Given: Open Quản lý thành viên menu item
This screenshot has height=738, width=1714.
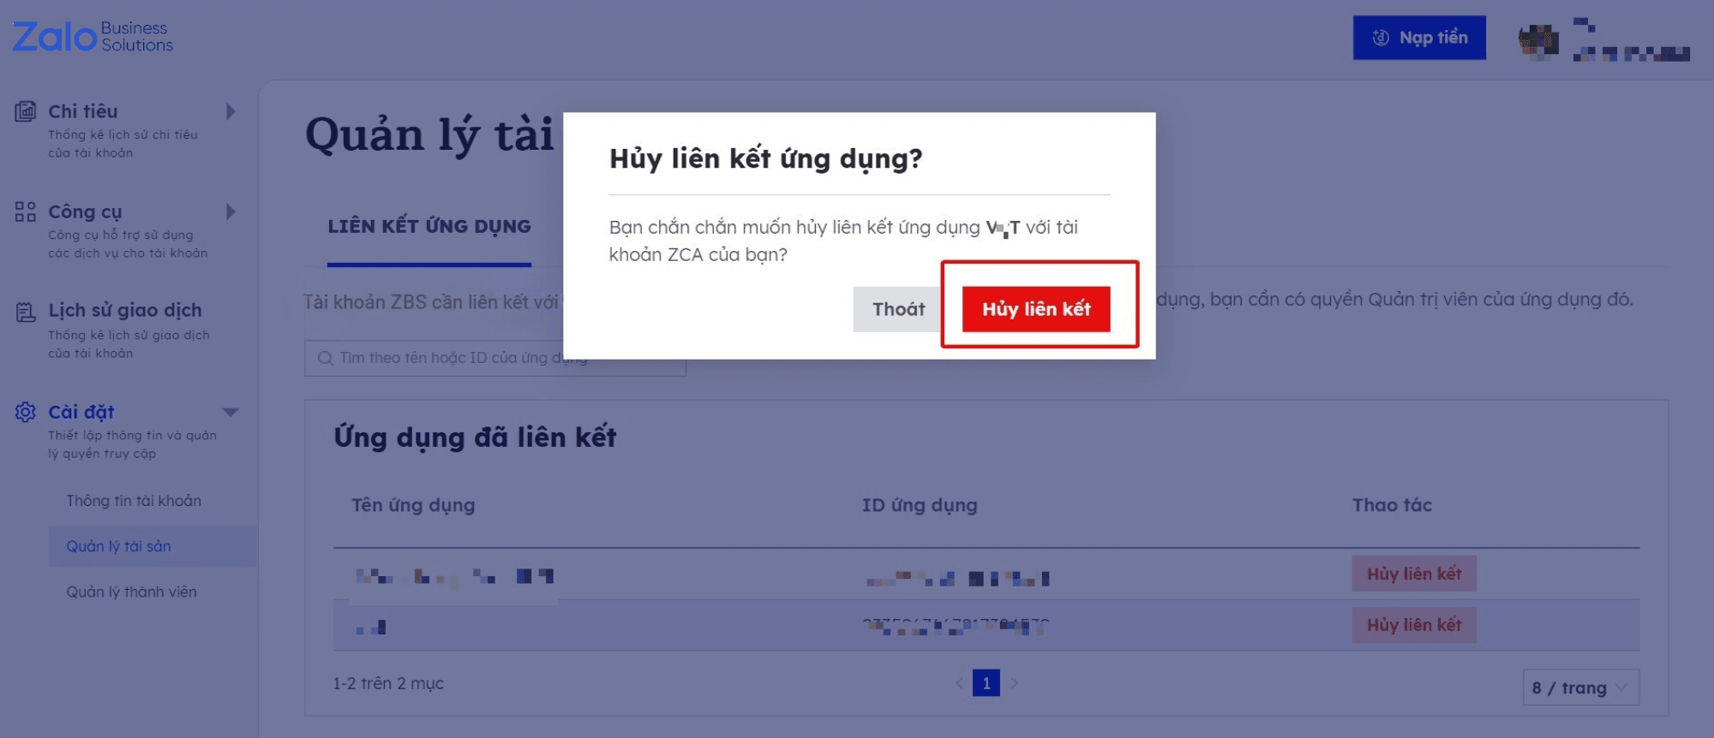Looking at the screenshot, I should click(x=132, y=592).
